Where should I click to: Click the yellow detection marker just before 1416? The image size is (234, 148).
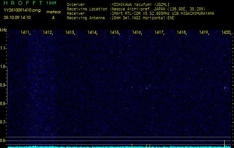[x=132, y=146]
